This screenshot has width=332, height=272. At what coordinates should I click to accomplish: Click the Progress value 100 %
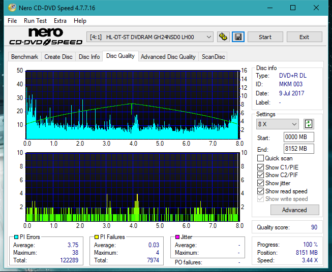pyautogui.click(x=311, y=245)
